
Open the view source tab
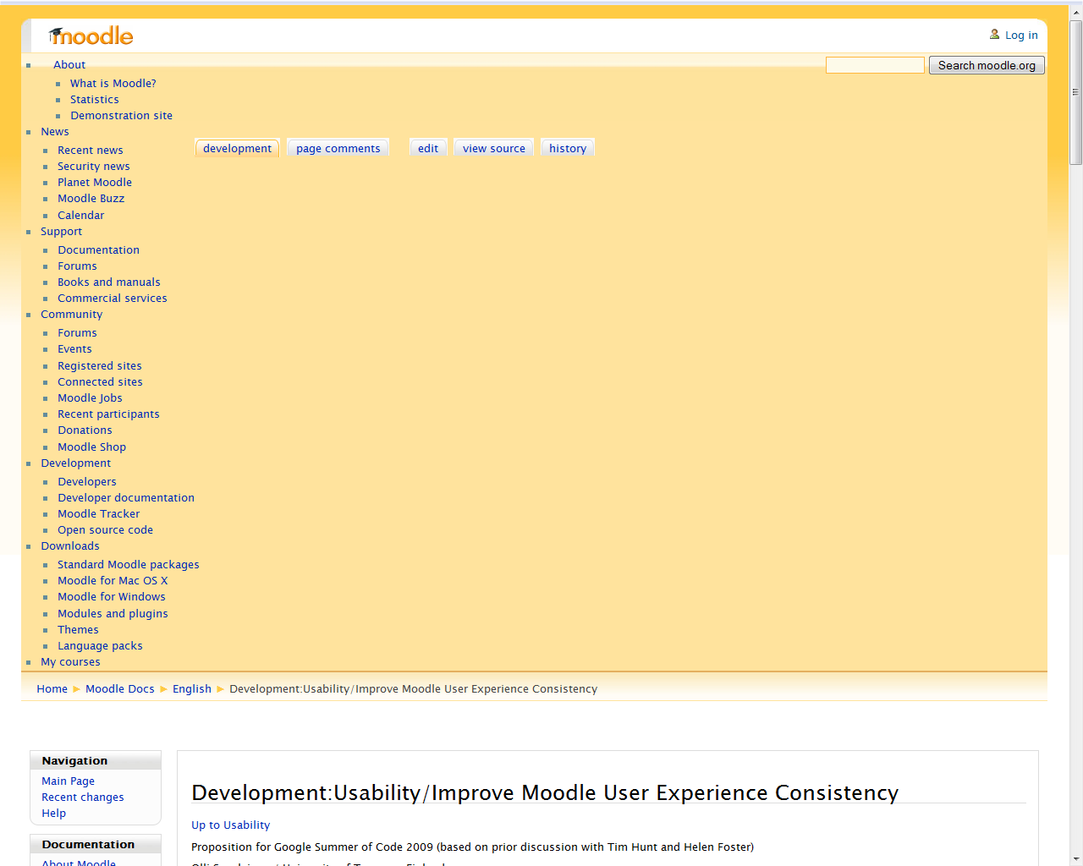494,148
